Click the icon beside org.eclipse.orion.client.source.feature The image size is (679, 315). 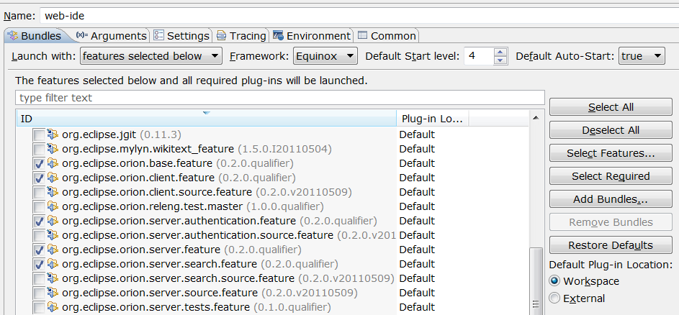[53, 192]
